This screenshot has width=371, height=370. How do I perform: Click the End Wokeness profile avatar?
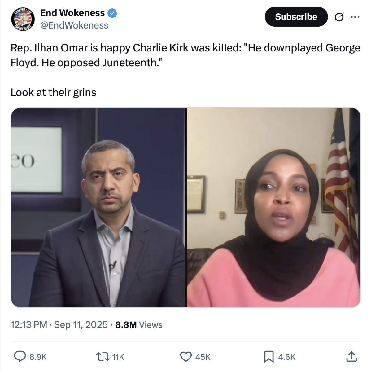(23, 19)
